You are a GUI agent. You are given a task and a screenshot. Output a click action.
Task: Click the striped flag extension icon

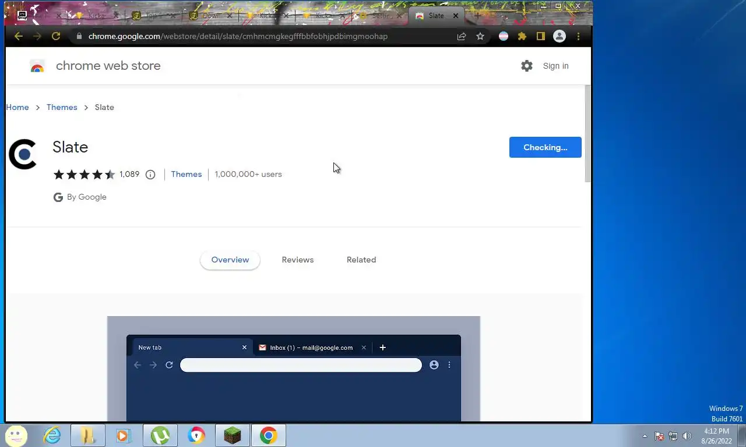click(504, 36)
